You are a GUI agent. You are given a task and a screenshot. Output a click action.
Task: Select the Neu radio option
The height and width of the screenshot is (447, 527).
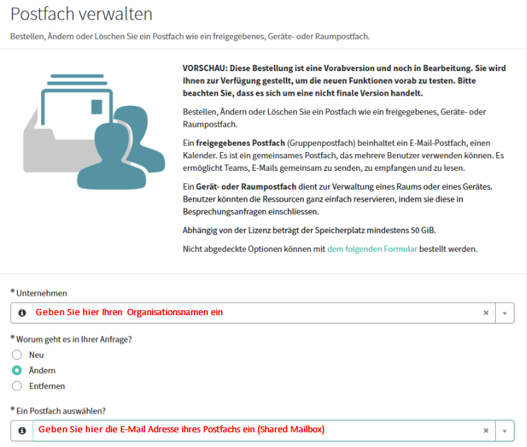tap(17, 355)
